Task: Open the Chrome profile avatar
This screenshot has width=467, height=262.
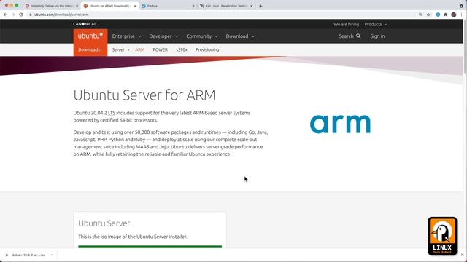Action: pyautogui.click(x=454, y=15)
